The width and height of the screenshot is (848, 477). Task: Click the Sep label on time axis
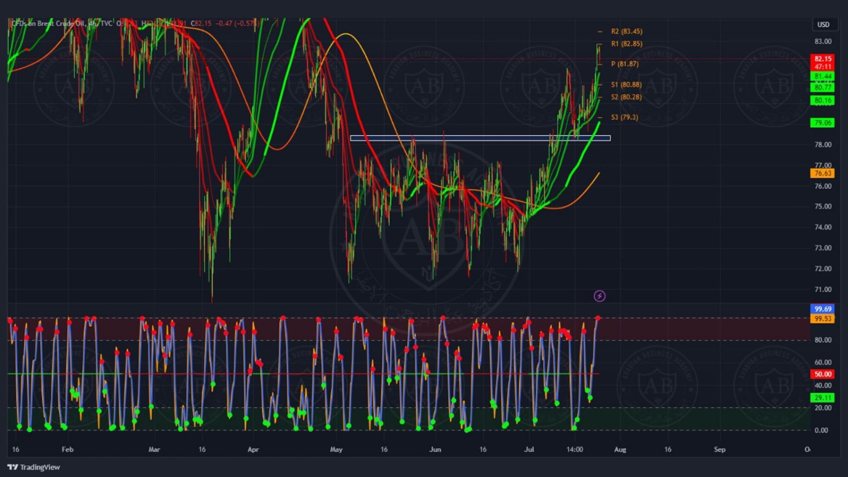click(x=719, y=449)
